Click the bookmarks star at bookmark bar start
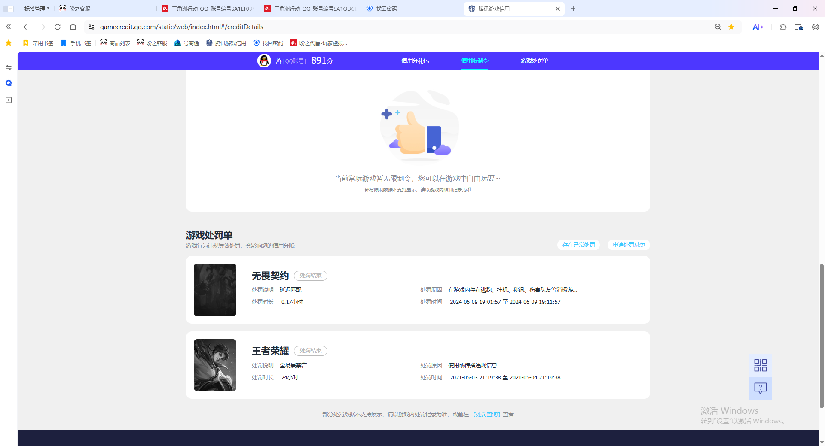 click(9, 43)
